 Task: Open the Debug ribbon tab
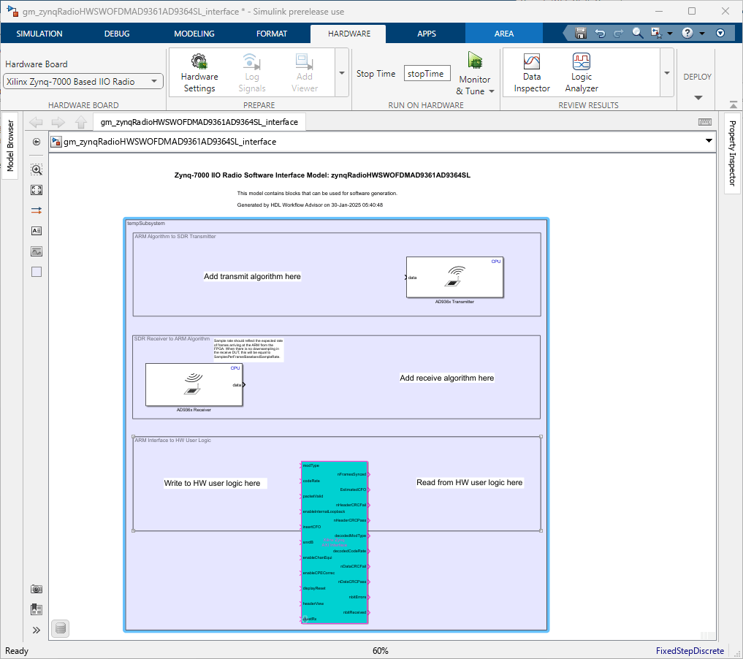tap(117, 34)
